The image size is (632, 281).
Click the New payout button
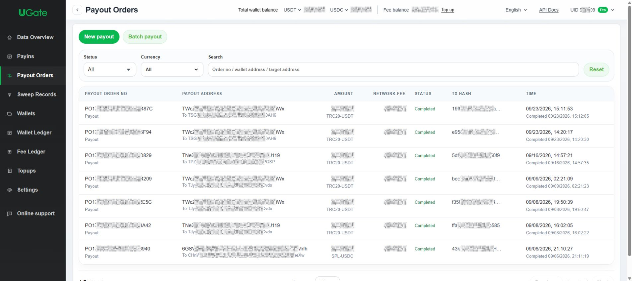coord(99,37)
